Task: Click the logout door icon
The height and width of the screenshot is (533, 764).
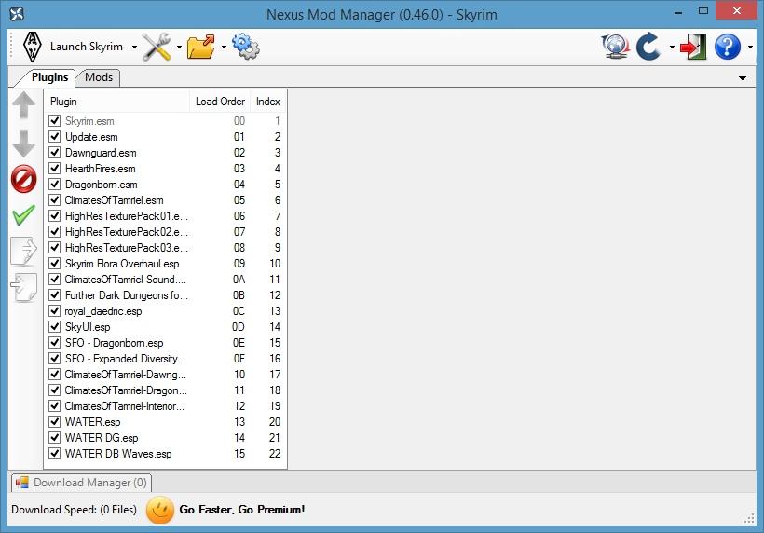Action: (x=693, y=47)
